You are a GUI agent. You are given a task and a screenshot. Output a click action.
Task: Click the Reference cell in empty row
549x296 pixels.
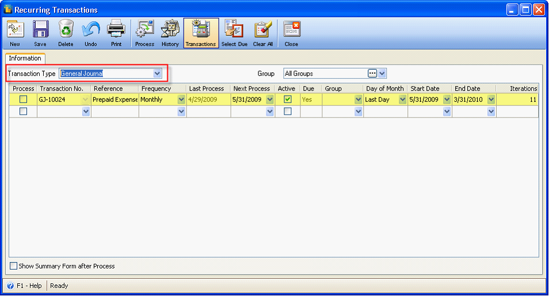tap(115, 111)
